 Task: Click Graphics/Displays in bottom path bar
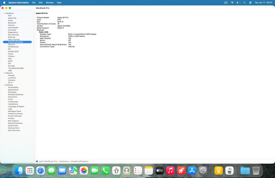(80, 161)
